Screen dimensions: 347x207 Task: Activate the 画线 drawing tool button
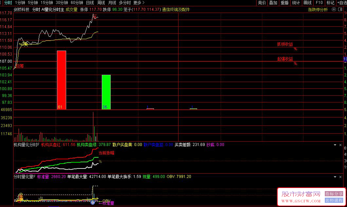(307, 3)
